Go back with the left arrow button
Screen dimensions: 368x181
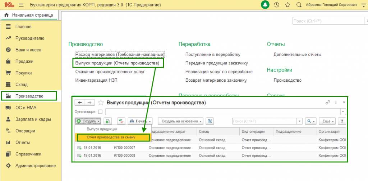[80, 103]
